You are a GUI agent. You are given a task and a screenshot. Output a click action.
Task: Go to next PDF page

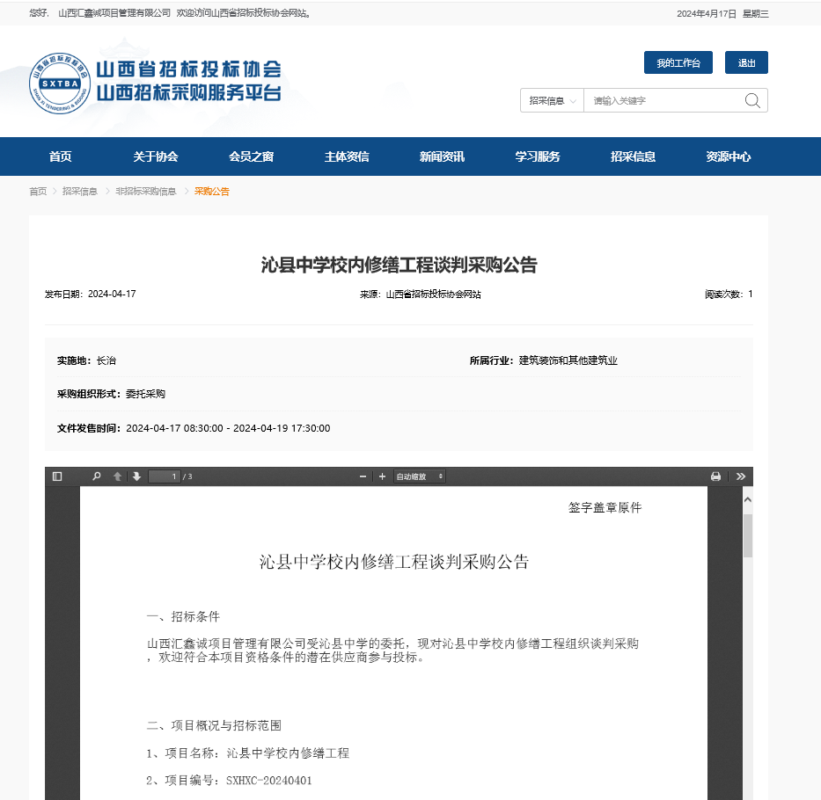(x=136, y=476)
